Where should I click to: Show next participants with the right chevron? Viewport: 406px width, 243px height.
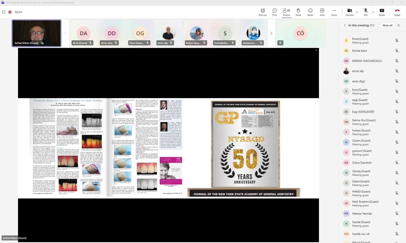(271, 33)
